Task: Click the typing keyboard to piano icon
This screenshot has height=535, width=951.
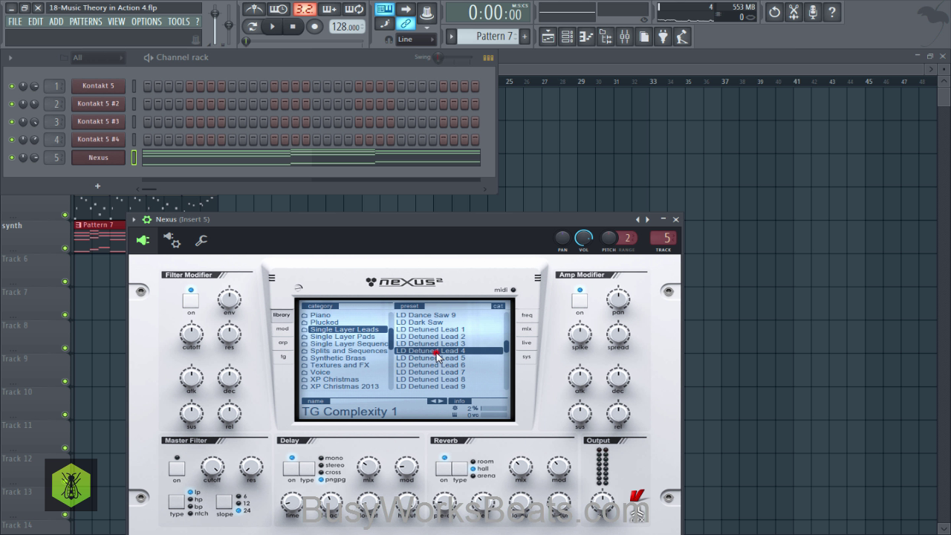Action: 384,9
